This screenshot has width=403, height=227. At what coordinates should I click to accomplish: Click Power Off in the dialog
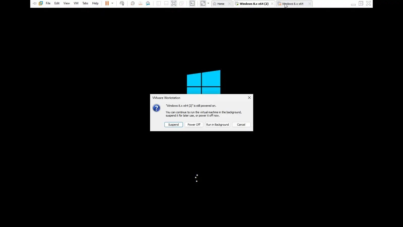[x=194, y=125]
